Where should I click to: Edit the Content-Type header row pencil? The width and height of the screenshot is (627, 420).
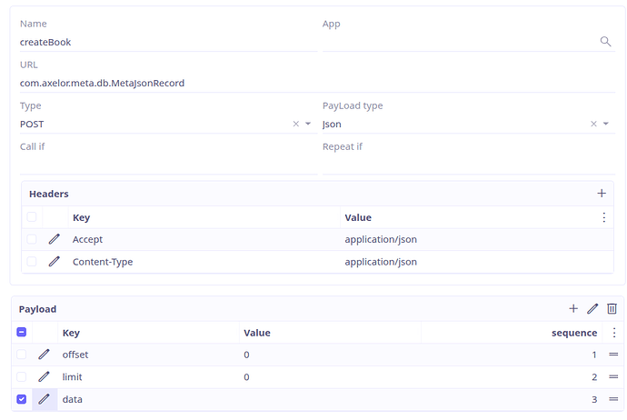[x=55, y=262]
